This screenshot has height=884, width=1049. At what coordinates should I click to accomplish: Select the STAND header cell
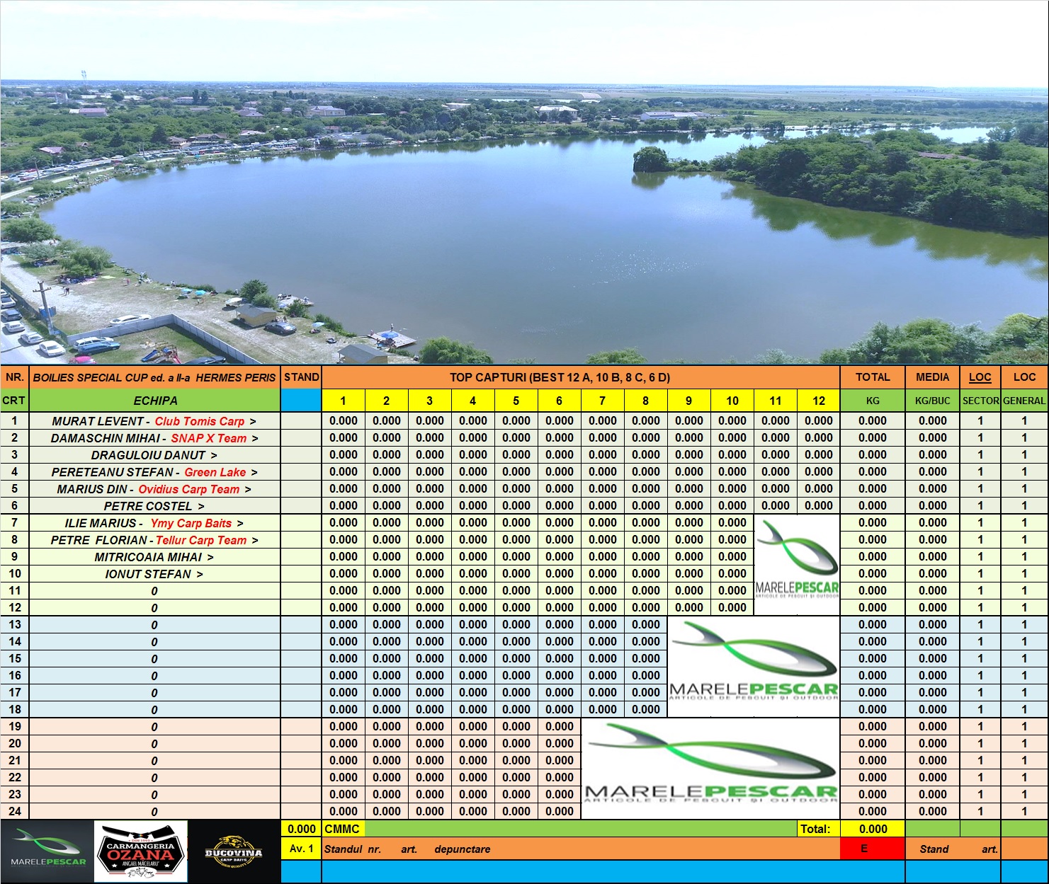(302, 377)
